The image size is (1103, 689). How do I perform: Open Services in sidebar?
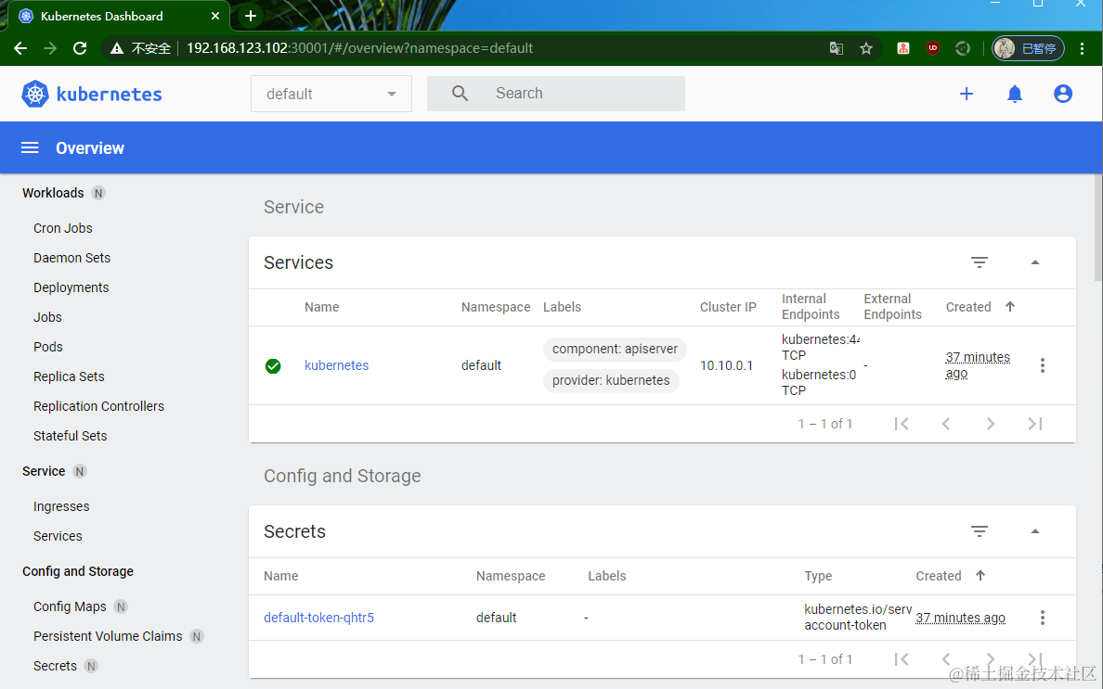[58, 536]
